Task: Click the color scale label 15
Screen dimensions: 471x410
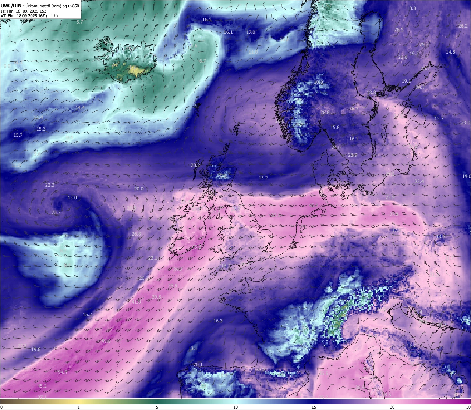Action: tap(314, 407)
